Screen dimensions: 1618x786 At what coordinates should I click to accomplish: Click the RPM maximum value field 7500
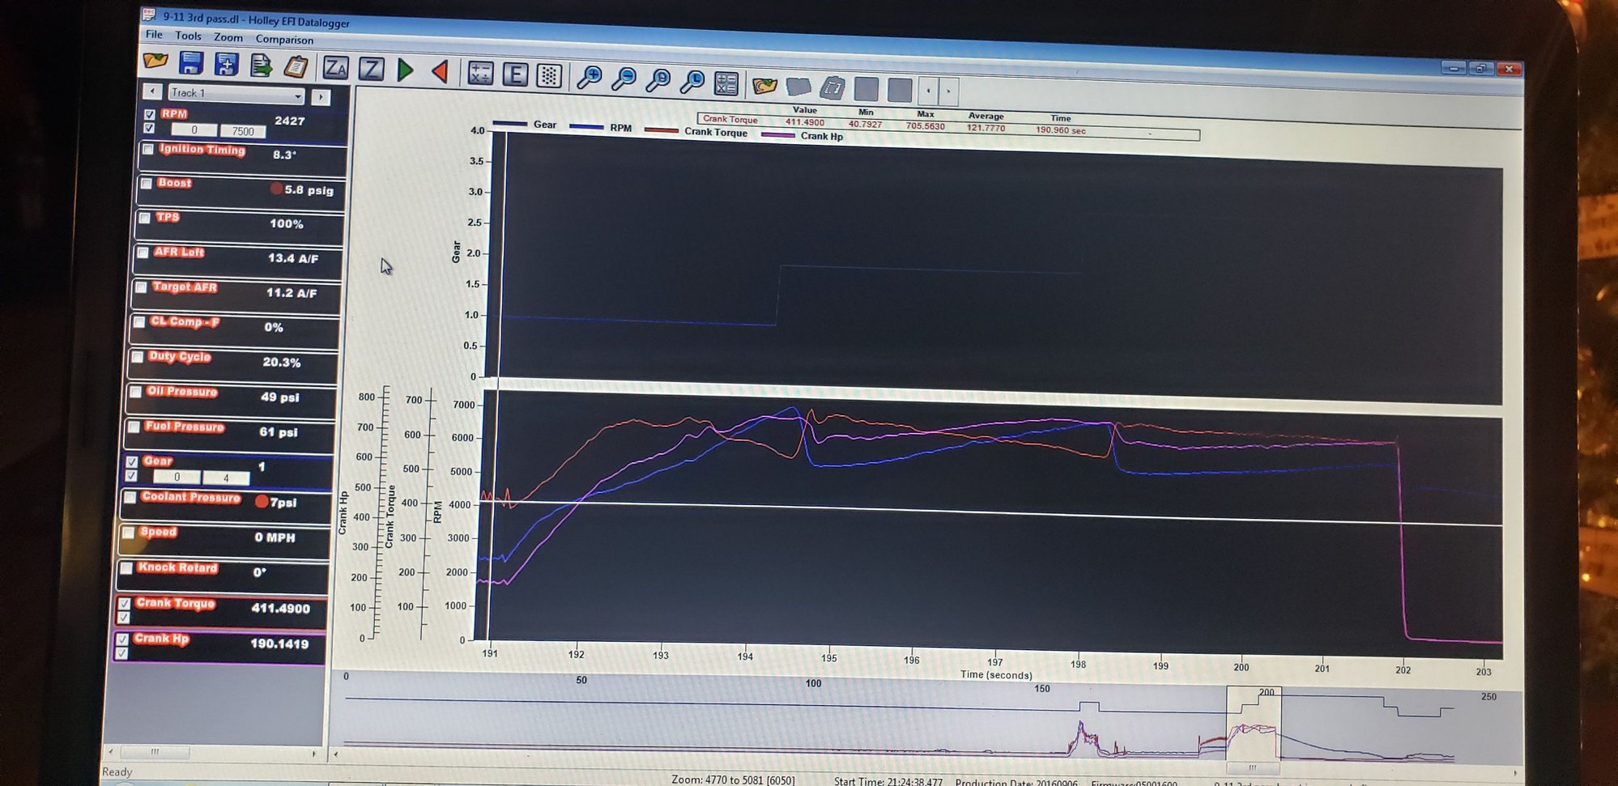click(243, 131)
